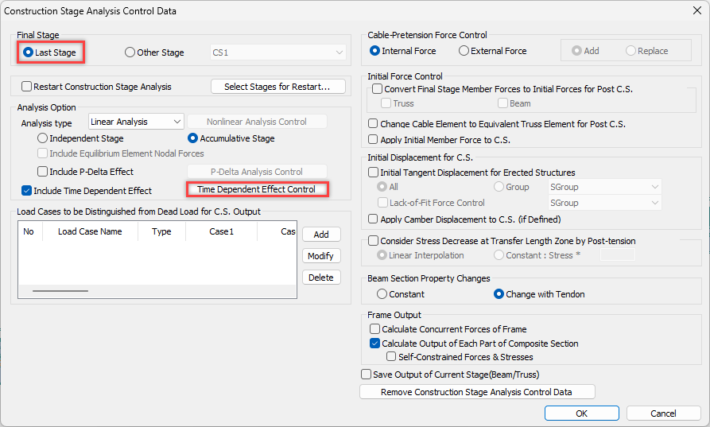Image resolution: width=710 pixels, height=427 pixels.
Task: Uncheck Include Time Dependent Effect
Action: point(27,191)
